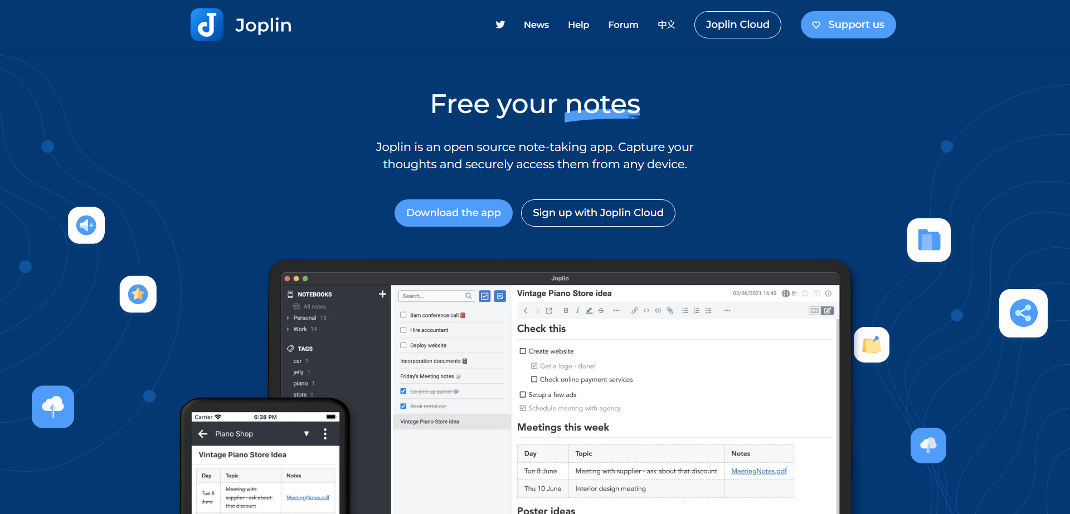The image size is (1070, 514).
Task: Open the Forum menu item
Action: tap(623, 25)
